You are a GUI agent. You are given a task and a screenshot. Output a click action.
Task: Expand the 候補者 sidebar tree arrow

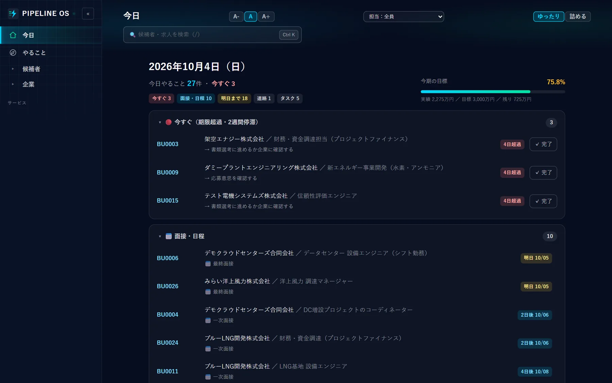(13, 69)
